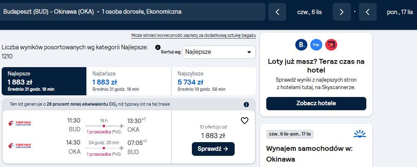This screenshot has width=417, height=167.
Task: Click the China Eastern logo on outbound flight
Action: click(20, 123)
